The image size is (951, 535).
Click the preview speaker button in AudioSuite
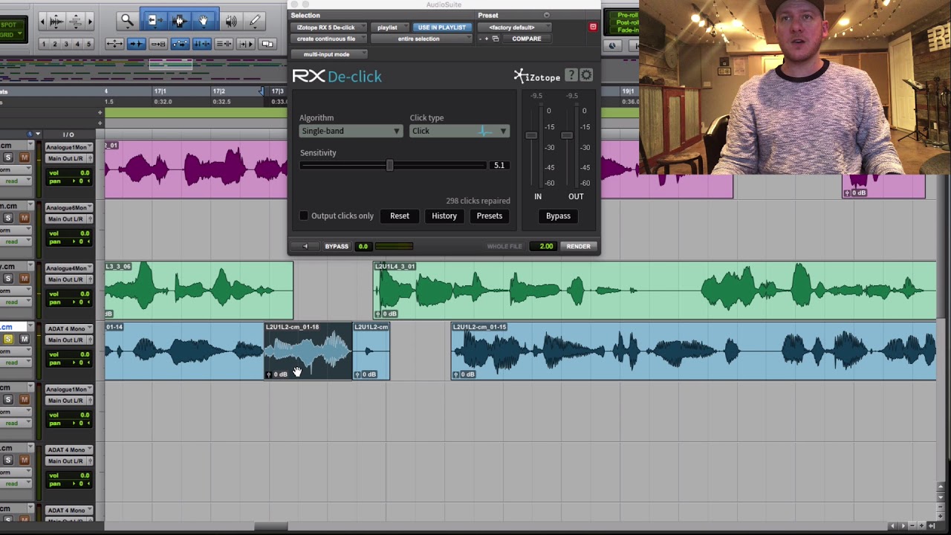coord(305,246)
